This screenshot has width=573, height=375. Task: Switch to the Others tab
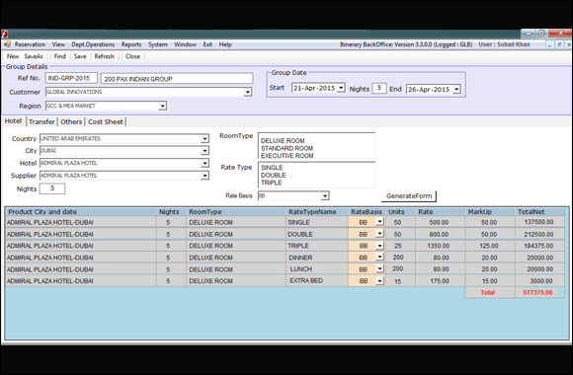coord(71,122)
